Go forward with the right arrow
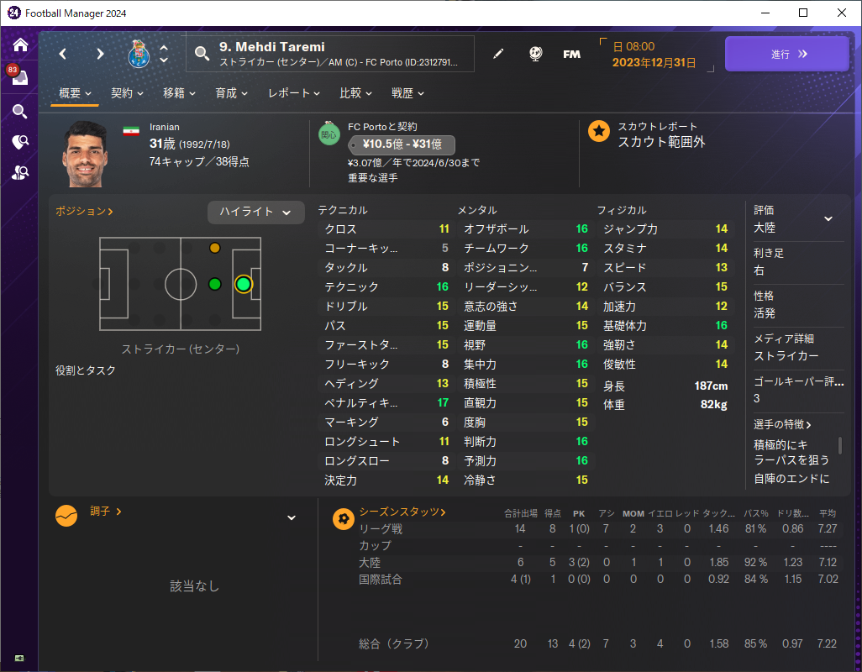Image resolution: width=862 pixels, height=672 pixels. (x=100, y=54)
